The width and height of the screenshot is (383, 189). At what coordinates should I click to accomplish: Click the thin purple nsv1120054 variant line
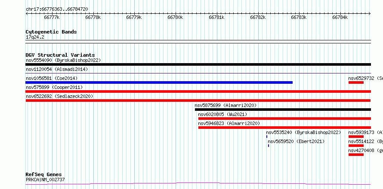pyautogui.click(x=198, y=73)
